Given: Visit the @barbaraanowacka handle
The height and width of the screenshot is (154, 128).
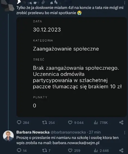Looking at the screenshot, I should point(68,132).
